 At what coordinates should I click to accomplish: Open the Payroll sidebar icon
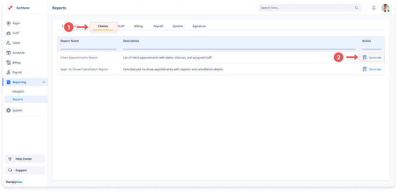coord(8,72)
